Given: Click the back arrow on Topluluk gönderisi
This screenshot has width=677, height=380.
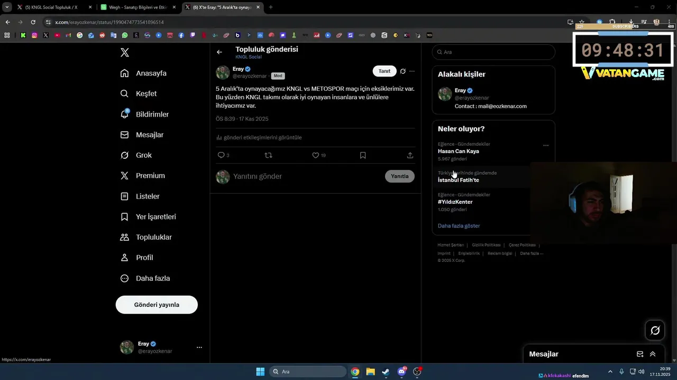Looking at the screenshot, I should pyautogui.click(x=219, y=52).
